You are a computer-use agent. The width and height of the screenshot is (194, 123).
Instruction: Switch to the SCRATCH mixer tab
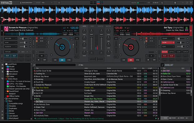coord(100,26)
